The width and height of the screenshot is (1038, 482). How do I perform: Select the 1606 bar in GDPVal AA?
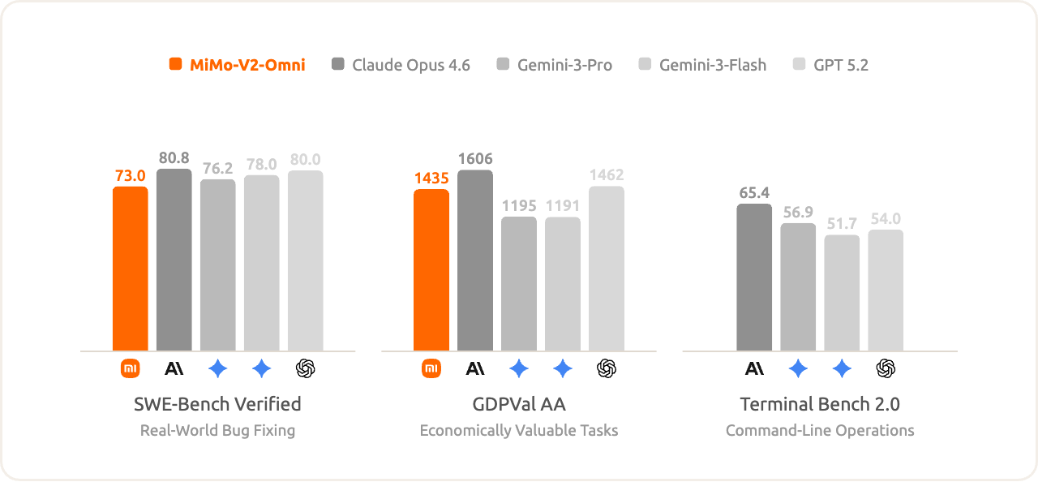(475, 260)
